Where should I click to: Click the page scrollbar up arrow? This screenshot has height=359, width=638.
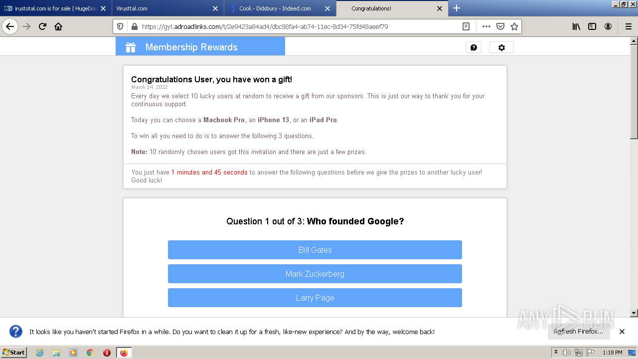[x=634, y=41]
